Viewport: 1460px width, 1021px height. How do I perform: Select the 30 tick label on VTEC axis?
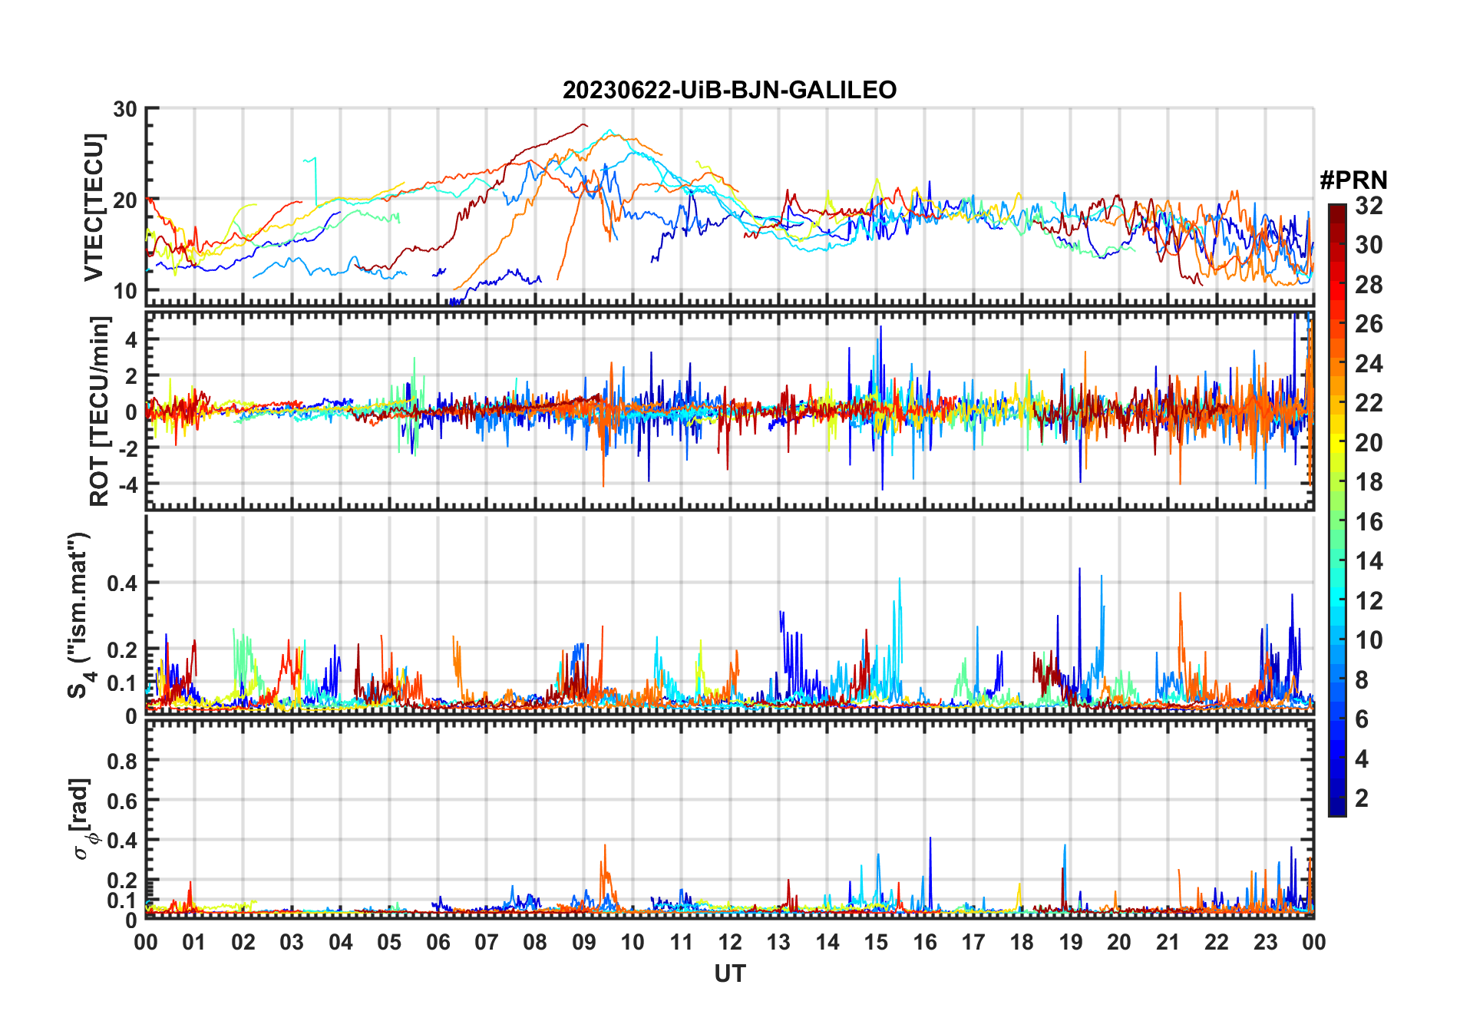125,109
